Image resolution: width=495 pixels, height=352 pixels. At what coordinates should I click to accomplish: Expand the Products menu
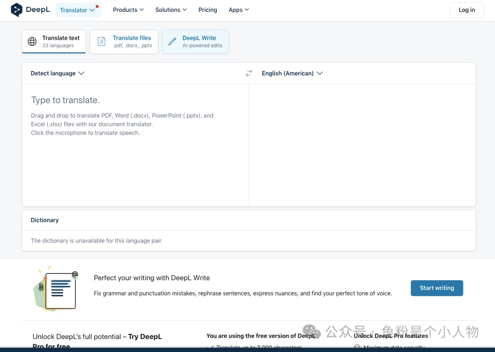128,10
